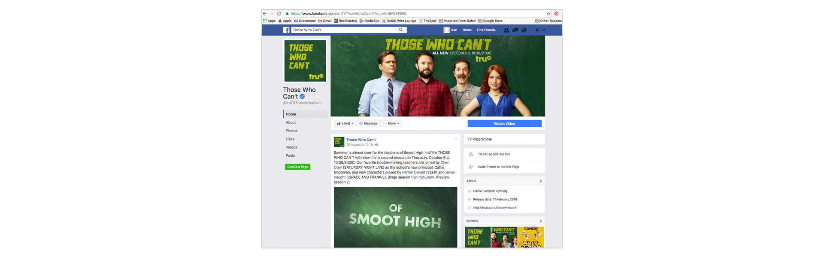
Task: Click the Cheri Oteri link
Action: pyautogui.click(x=392, y=165)
